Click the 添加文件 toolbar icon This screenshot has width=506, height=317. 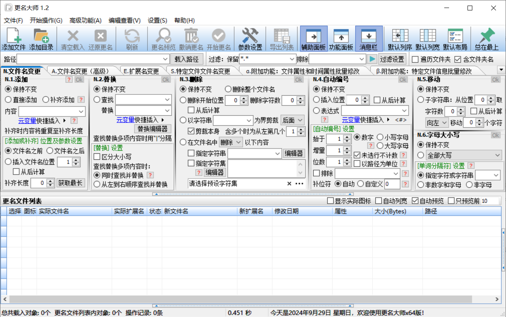pos(14,39)
